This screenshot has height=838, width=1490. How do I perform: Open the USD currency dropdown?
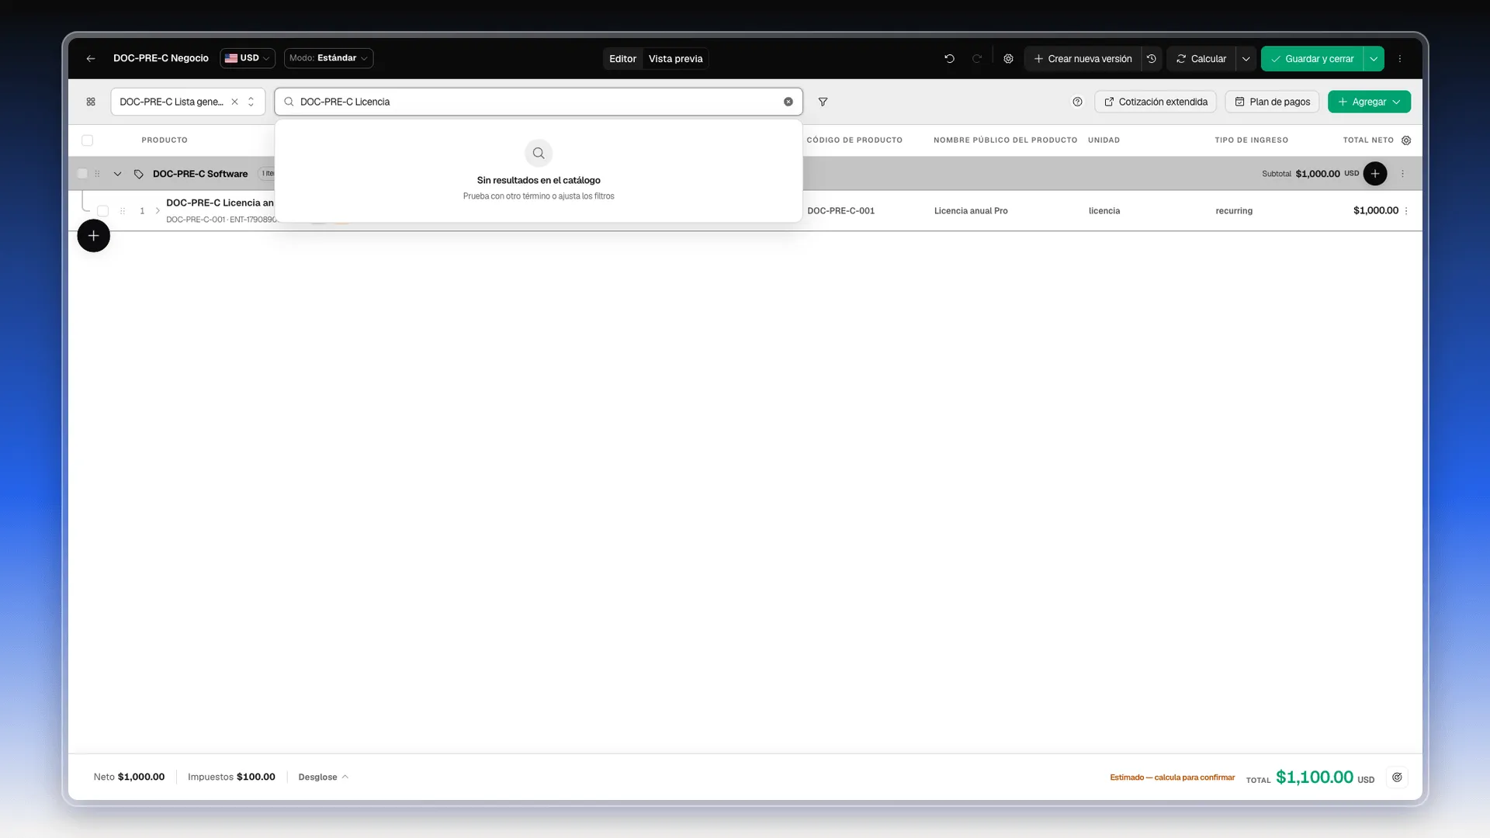click(248, 58)
